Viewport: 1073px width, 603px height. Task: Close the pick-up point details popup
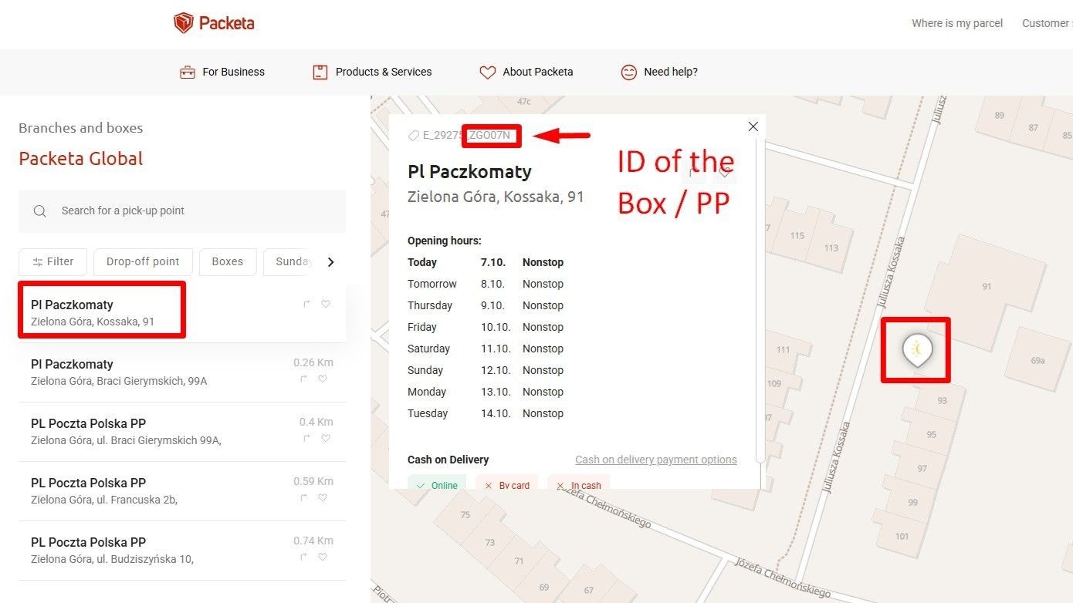tap(753, 126)
